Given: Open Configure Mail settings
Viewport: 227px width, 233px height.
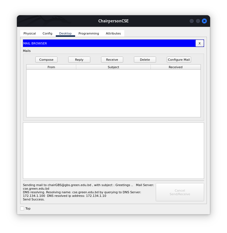Looking at the screenshot, I should [x=179, y=60].
